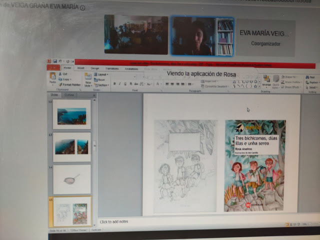Click the thumbnail pane scroll up arrow
Viewport: 320px width, 240px height.
tap(94, 100)
